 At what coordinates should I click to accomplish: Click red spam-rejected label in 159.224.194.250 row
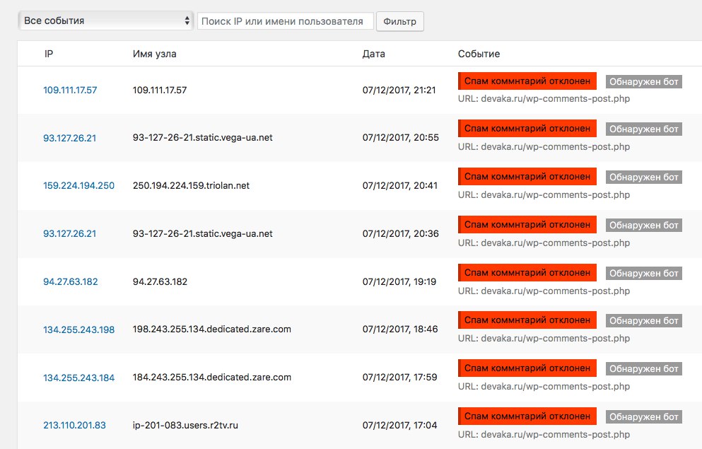coord(527,176)
